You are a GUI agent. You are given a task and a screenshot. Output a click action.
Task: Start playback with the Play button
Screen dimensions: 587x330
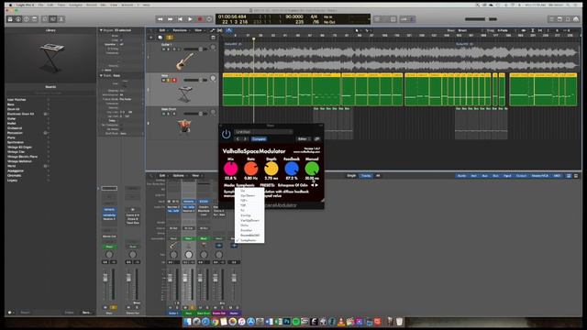[x=190, y=19]
